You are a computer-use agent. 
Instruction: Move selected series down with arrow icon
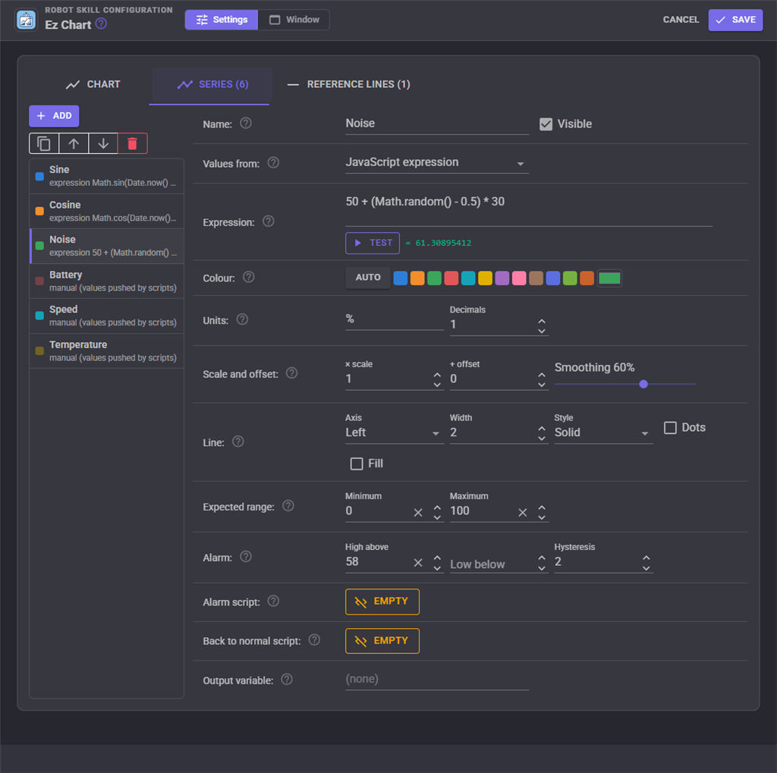coord(103,143)
